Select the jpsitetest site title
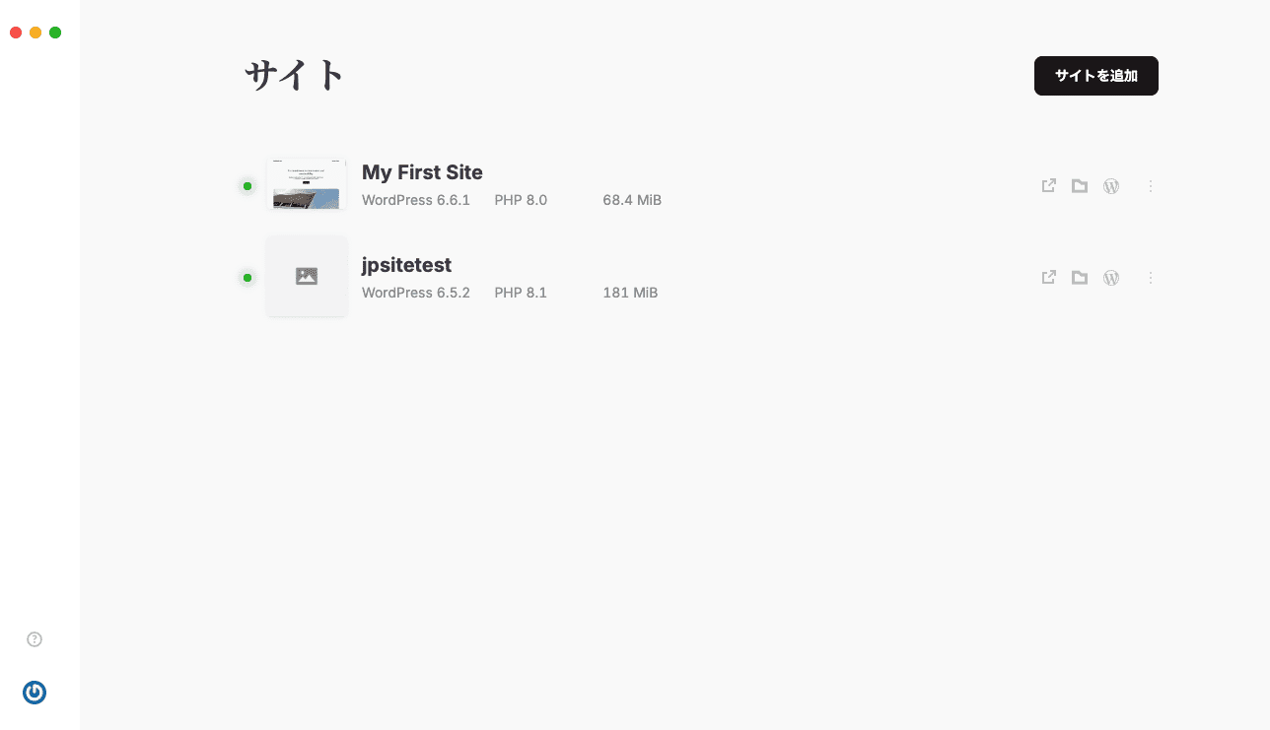 tap(406, 265)
